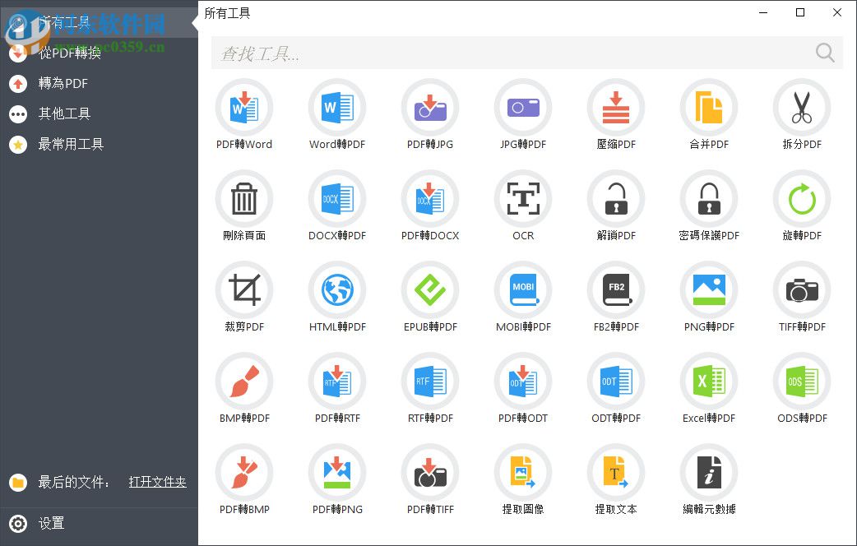857x546 pixels.
Task: Open the 壓縮PDF compress tool
Action: [616, 115]
